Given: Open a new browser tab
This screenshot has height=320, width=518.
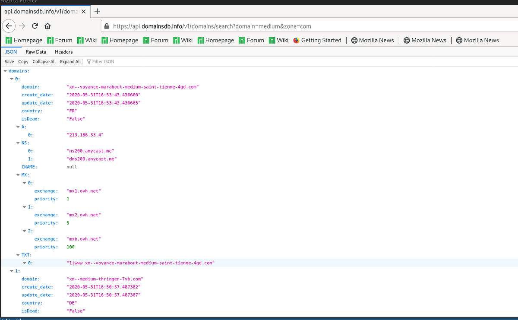Looking at the screenshot, I should click(x=96, y=12).
